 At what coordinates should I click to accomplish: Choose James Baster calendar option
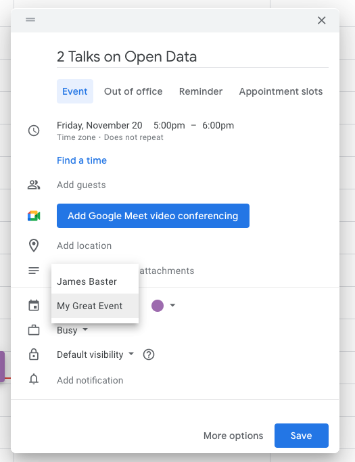[x=95, y=281]
